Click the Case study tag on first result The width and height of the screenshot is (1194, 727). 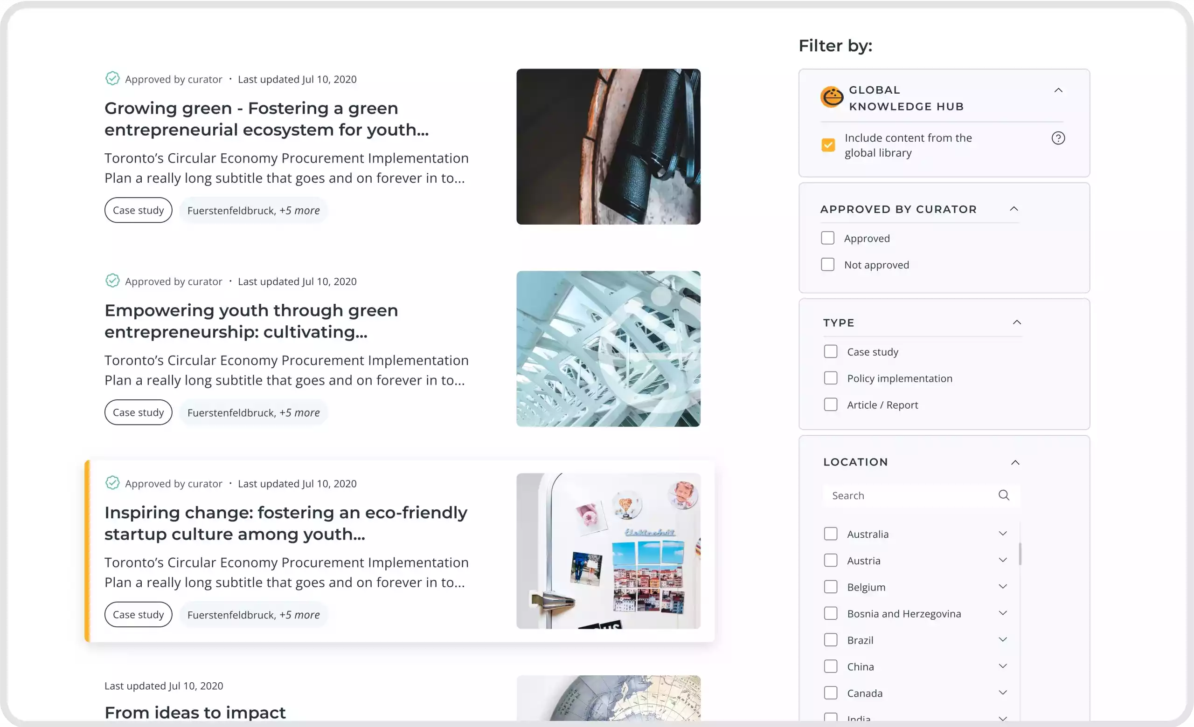coord(138,211)
